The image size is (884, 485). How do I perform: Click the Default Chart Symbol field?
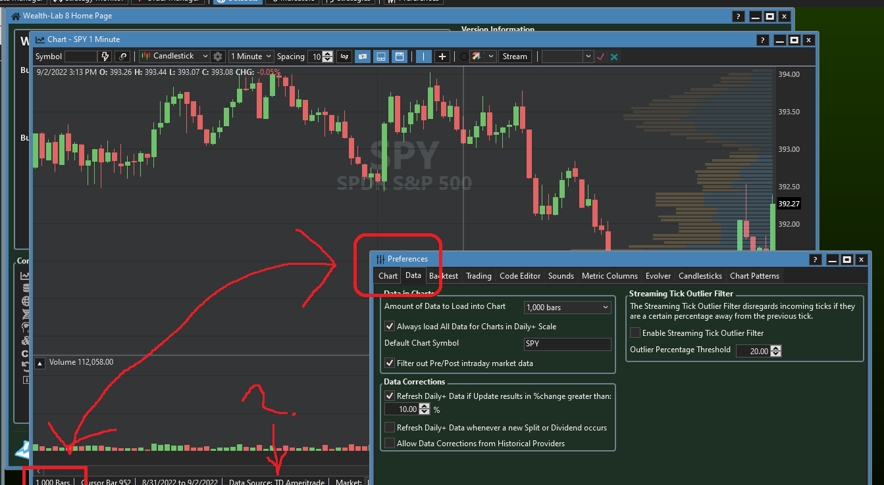(x=568, y=344)
